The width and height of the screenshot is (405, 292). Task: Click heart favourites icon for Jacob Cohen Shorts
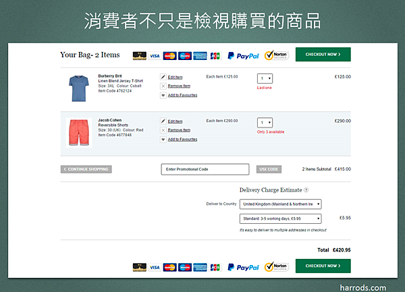[163, 140]
